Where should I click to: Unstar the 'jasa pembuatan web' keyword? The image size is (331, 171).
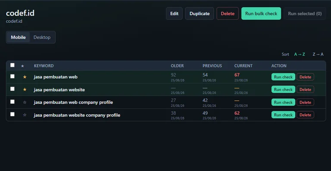point(25,77)
